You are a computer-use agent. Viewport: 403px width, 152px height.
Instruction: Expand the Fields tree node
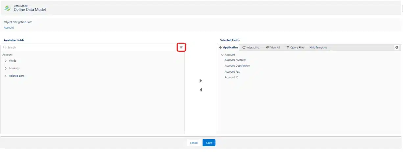pos(6,61)
